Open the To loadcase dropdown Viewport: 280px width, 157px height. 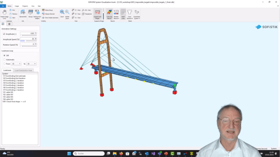coord(31,64)
